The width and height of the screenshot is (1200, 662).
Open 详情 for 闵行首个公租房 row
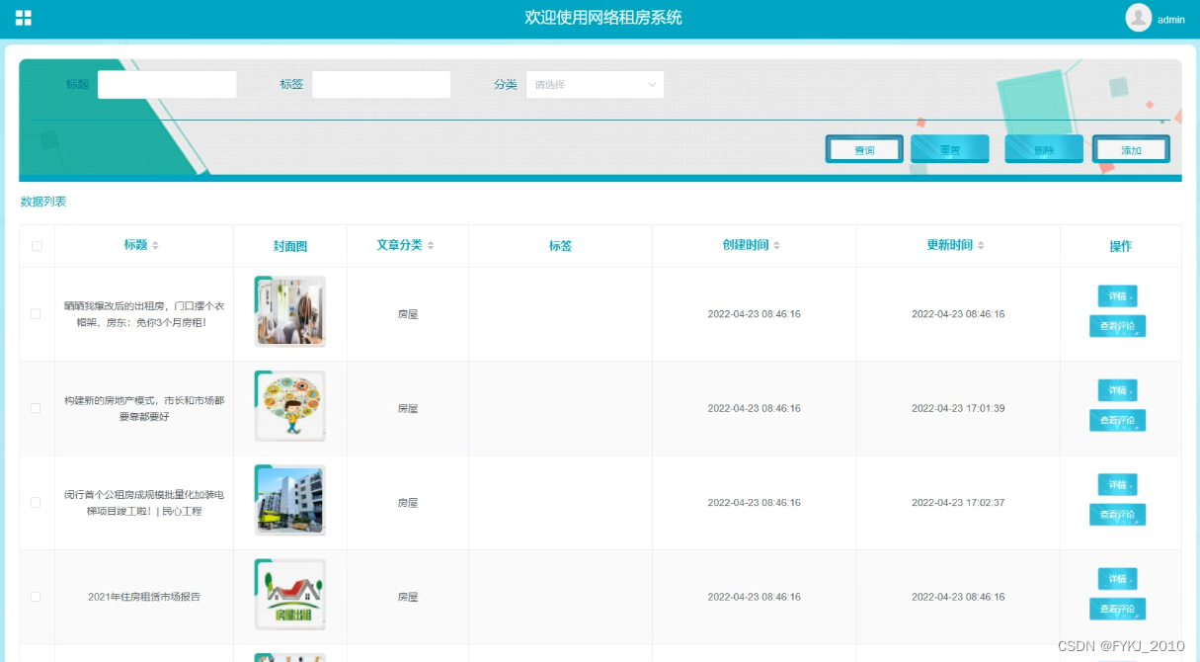(x=1117, y=484)
